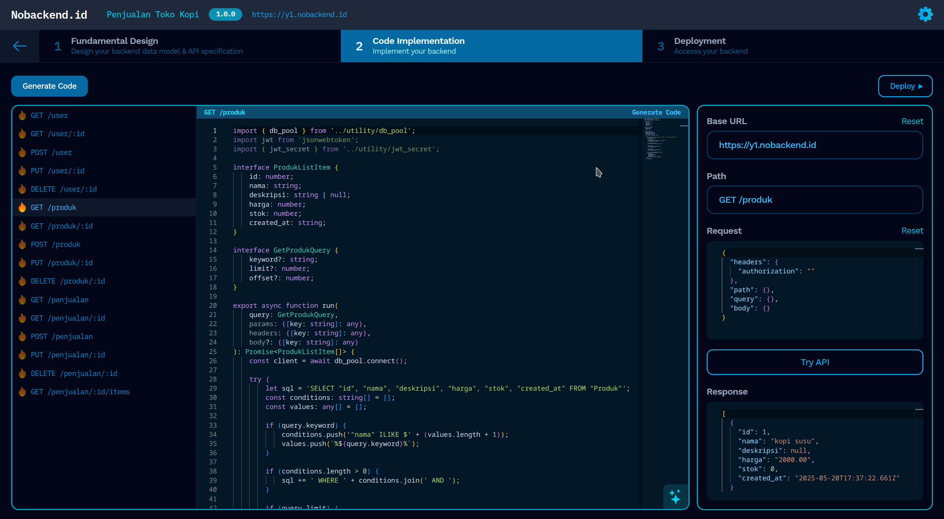Viewport: 944px width, 519px height.
Task: Click the flame icon beside POST /produk
Action: [22, 244]
